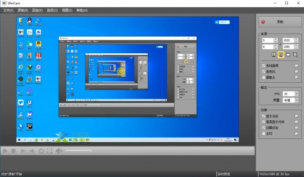Pick the crop region selection tool

click(x=295, y=55)
